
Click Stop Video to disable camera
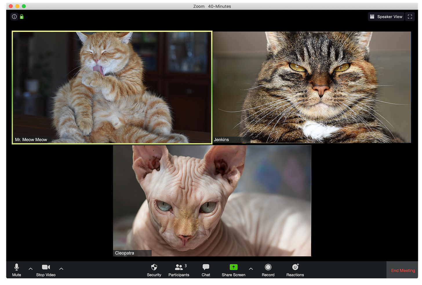pyautogui.click(x=46, y=270)
